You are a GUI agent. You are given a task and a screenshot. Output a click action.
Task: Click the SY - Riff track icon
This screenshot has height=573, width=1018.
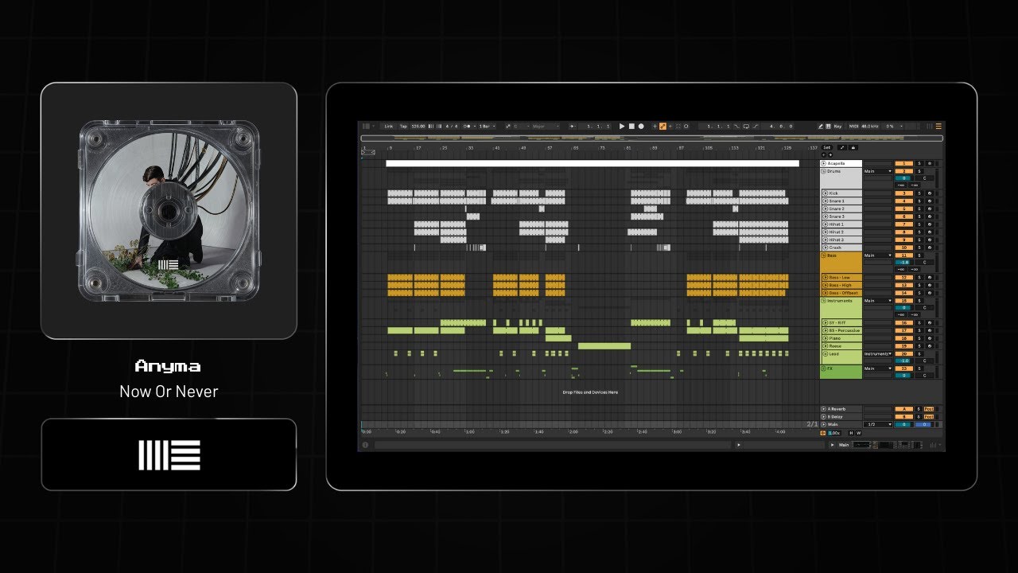pyautogui.click(x=825, y=323)
